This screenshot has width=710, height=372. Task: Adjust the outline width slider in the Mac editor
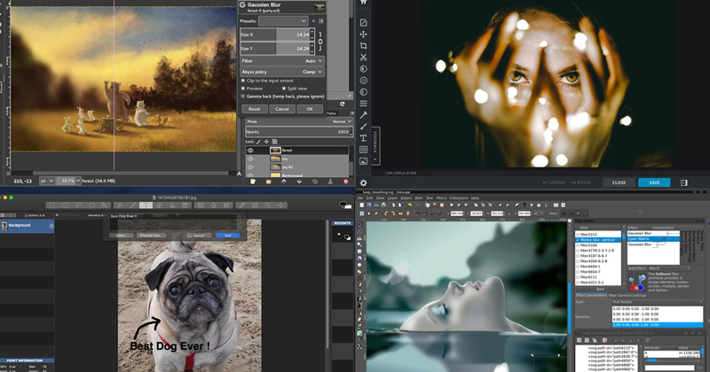tap(63, 215)
